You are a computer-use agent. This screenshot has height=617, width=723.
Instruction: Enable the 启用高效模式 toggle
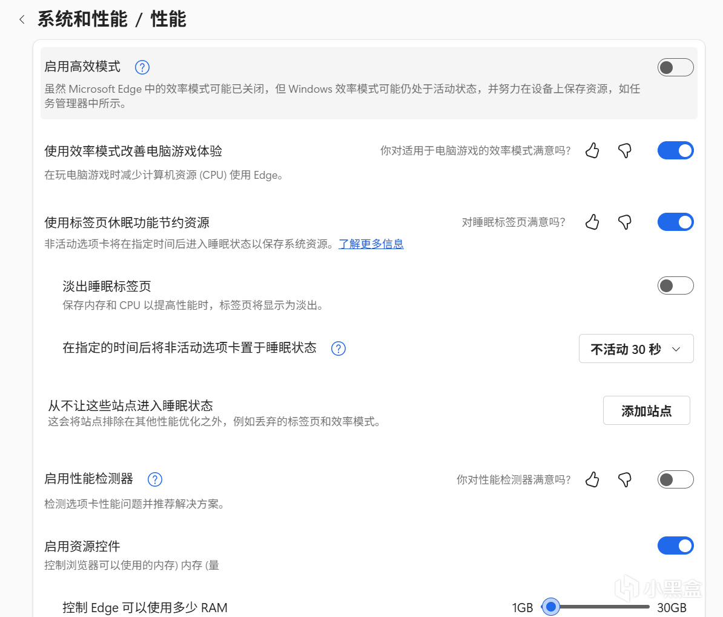(x=676, y=67)
